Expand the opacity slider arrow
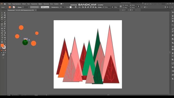Viewport: 174px width, 98px height. (x=65, y=7)
